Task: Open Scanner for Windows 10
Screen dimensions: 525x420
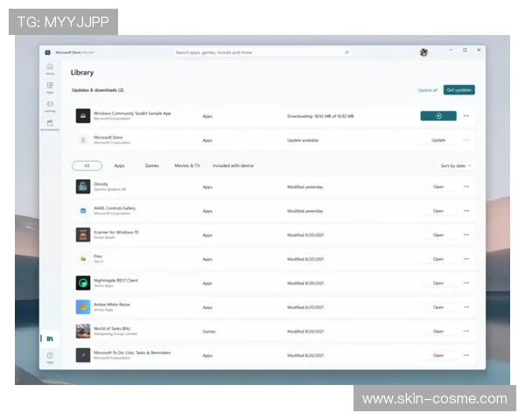Action: pos(438,234)
